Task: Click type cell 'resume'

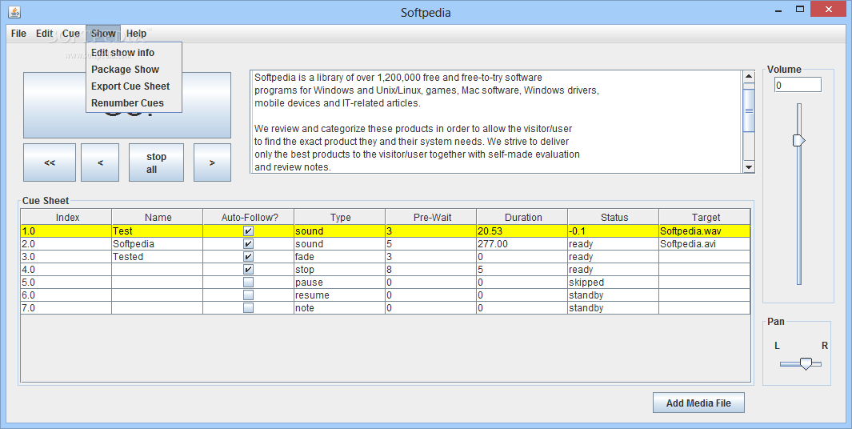Action: pos(340,295)
